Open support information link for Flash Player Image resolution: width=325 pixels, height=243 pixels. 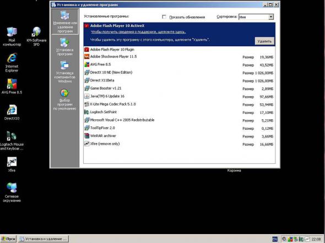138,32
